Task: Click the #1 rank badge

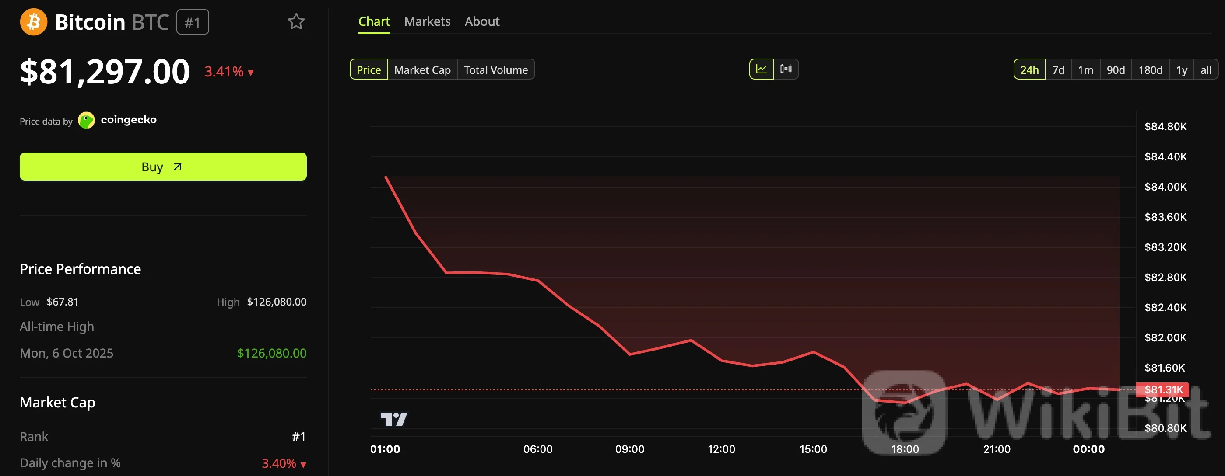Action: tap(193, 22)
